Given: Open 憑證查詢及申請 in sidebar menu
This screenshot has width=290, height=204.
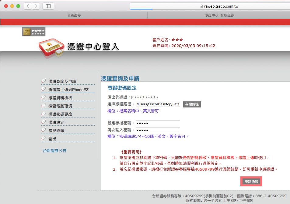Looking at the screenshot, I should pos(62,81).
